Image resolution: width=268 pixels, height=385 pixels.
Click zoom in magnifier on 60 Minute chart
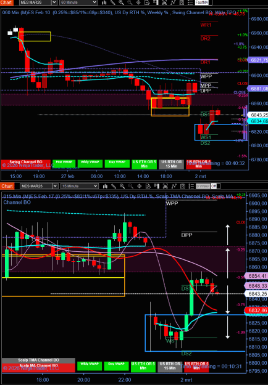coord(121,2)
